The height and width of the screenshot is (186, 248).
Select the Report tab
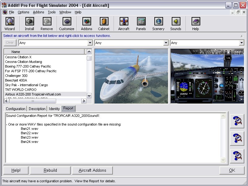[x=68, y=108]
